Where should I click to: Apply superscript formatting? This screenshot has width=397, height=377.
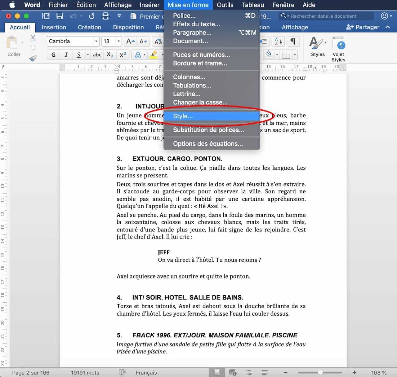(123, 55)
